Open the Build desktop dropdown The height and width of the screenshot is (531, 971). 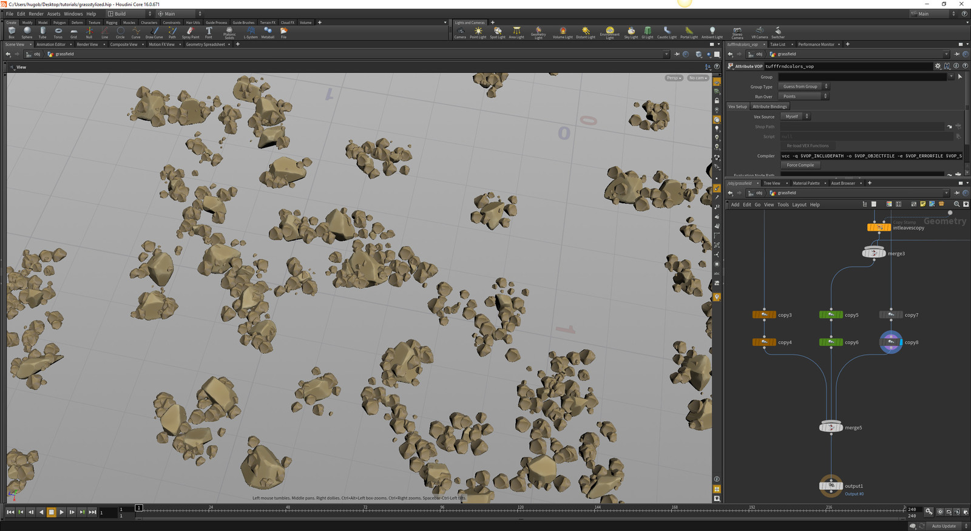130,13
